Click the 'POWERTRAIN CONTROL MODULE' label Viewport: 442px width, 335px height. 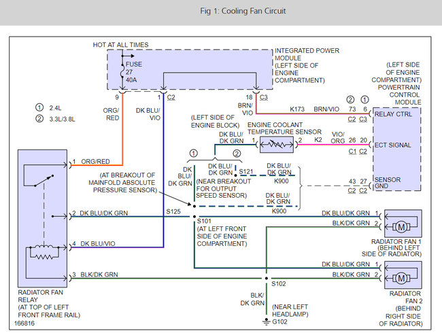pos(399,94)
